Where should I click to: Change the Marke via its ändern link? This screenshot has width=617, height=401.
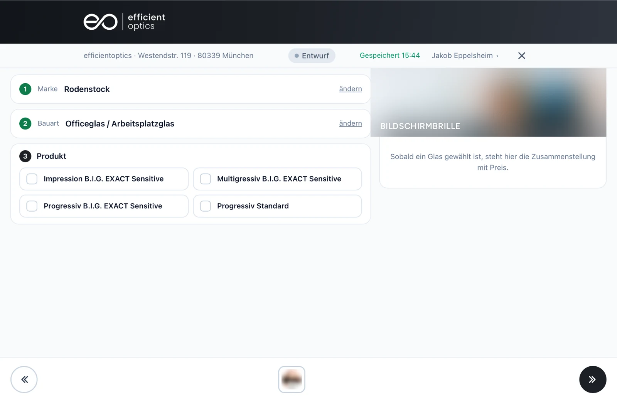[351, 89]
